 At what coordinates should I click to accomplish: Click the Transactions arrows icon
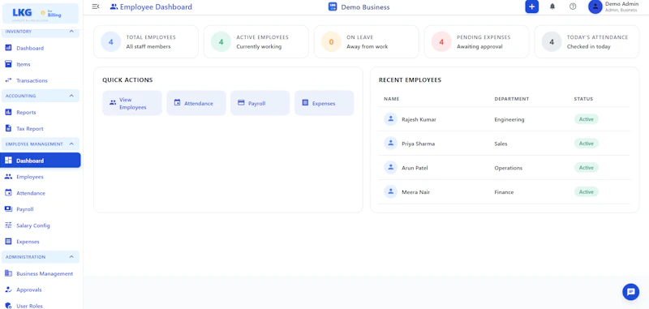[x=8, y=80]
